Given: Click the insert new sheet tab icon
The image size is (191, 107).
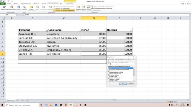Looking at the screenshot, I should pos(27,100).
